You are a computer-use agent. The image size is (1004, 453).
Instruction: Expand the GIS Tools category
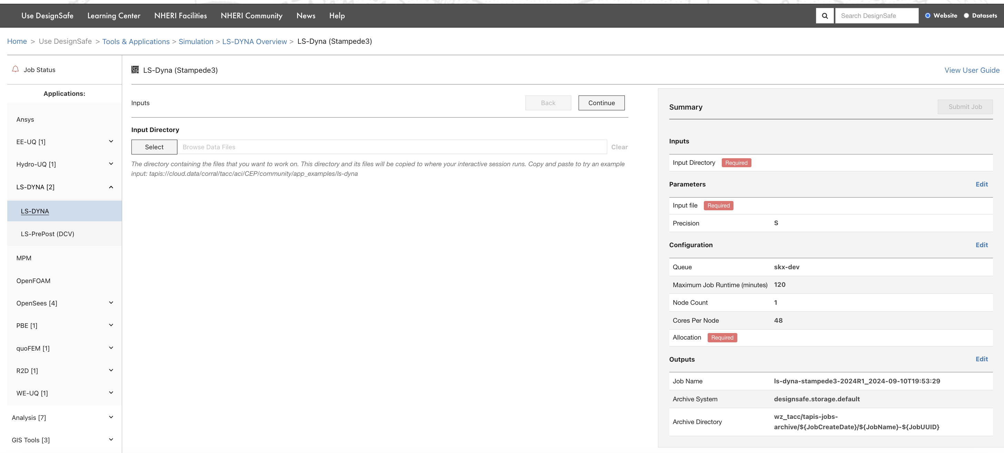(111, 440)
